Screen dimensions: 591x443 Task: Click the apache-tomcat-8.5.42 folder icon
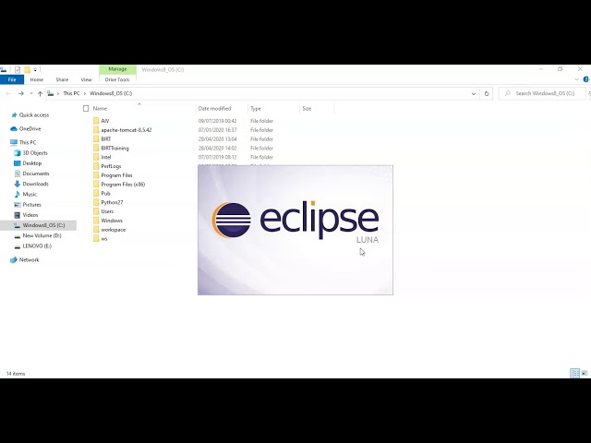tap(96, 130)
